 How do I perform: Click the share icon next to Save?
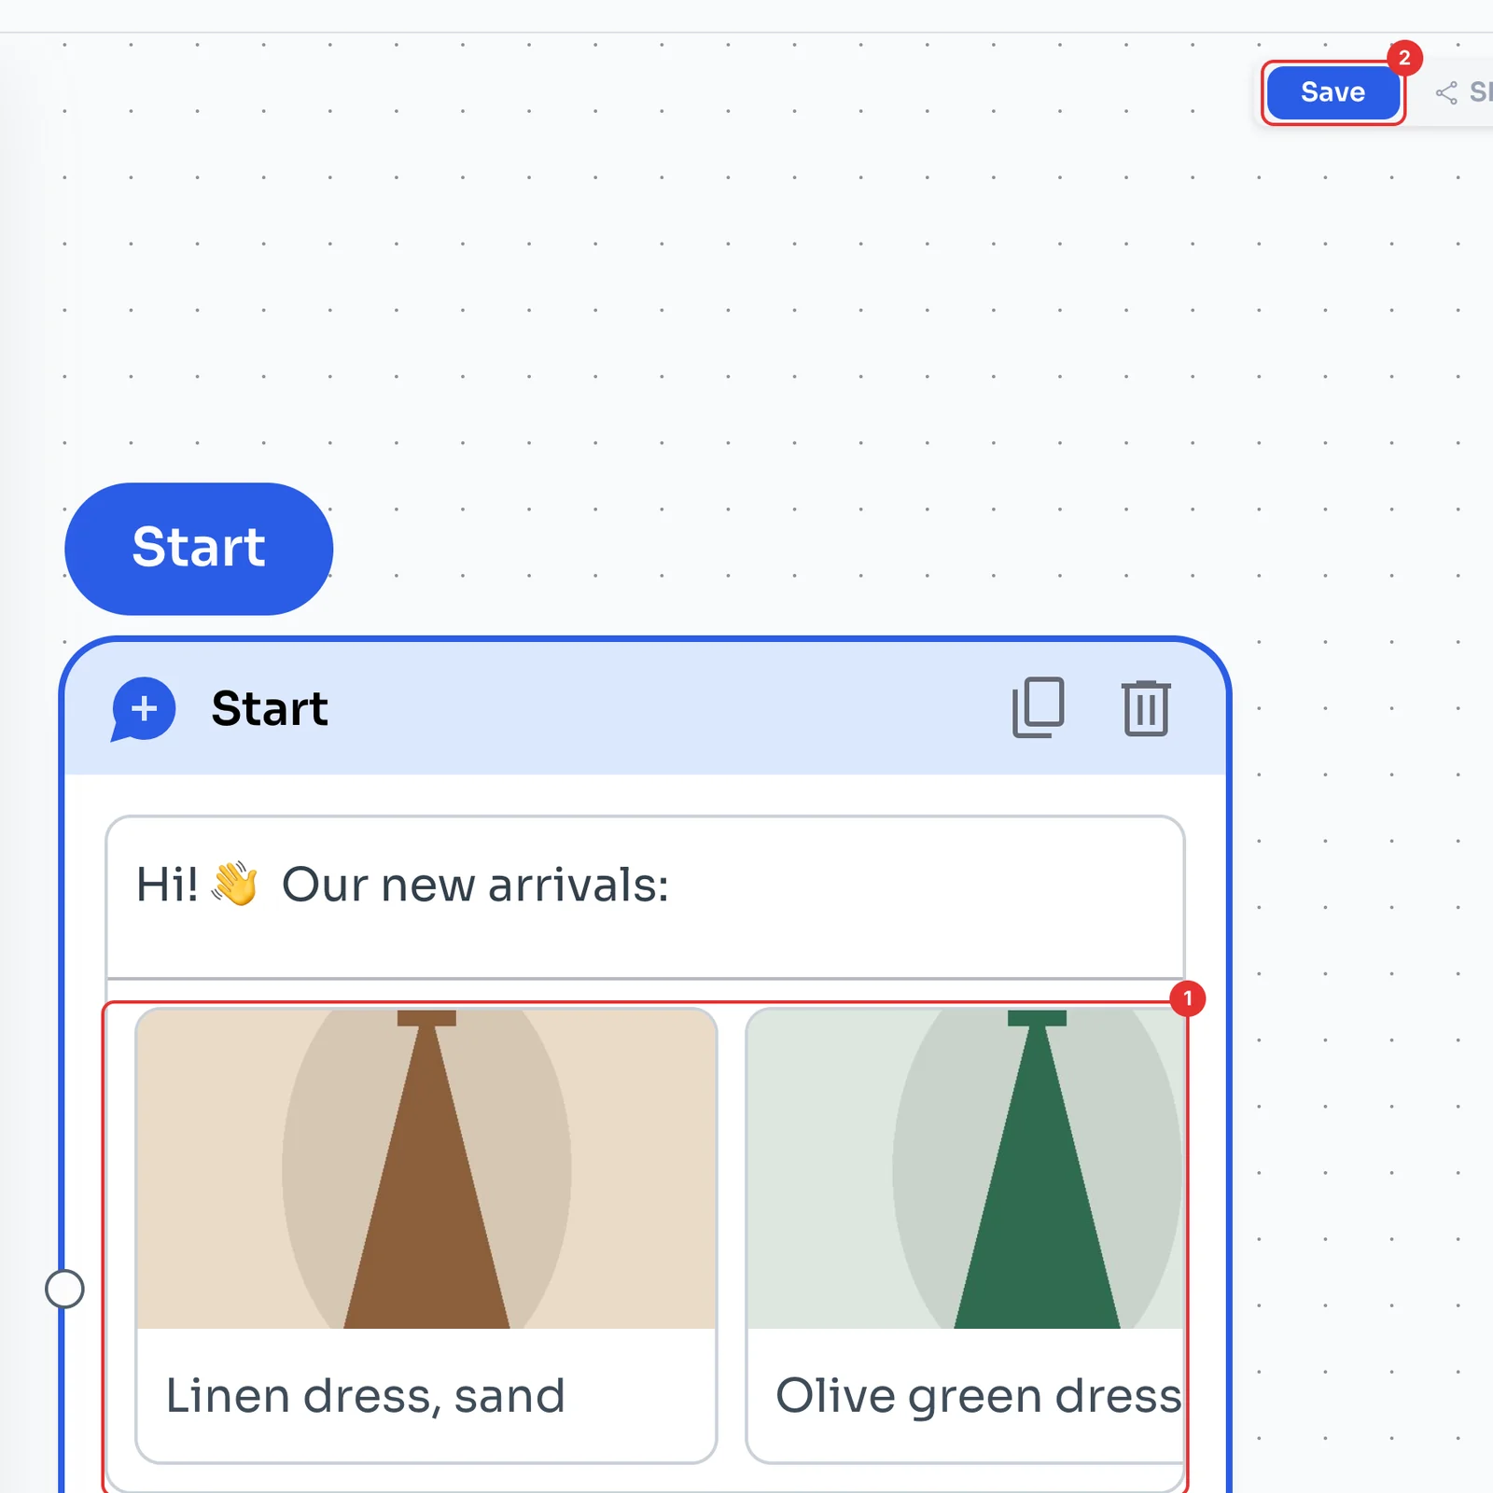click(x=1446, y=92)
